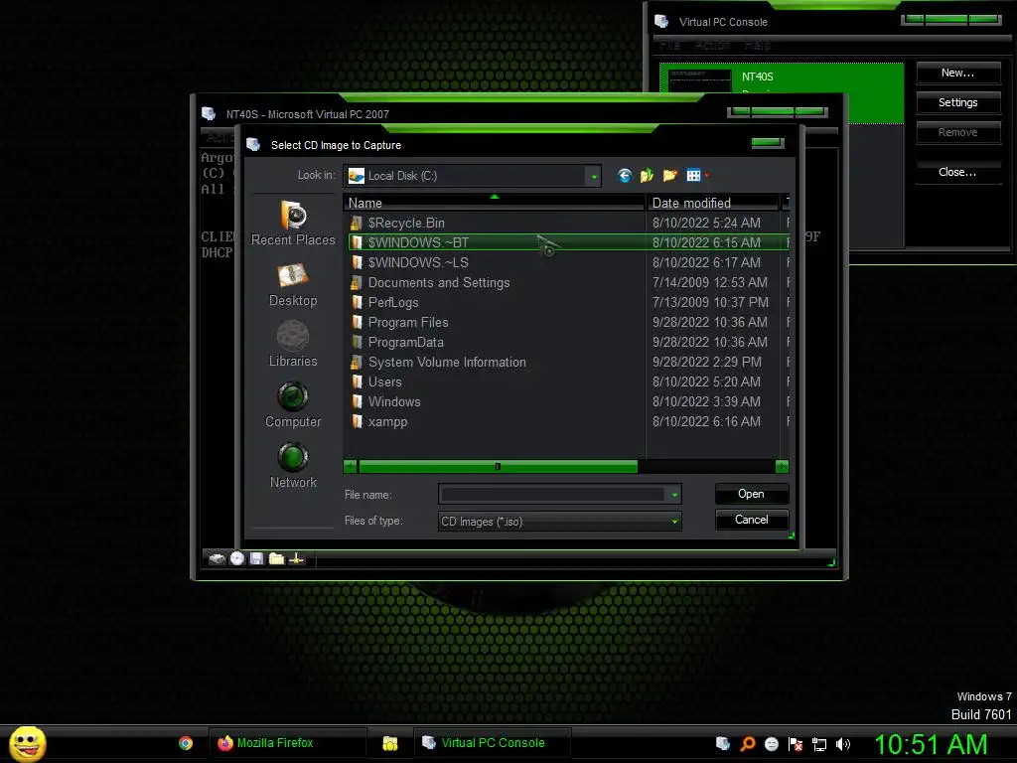Click the scrollbar right arrow
Image resolution: width=1017 pixels, height=763 pixels.
point(783,467)
